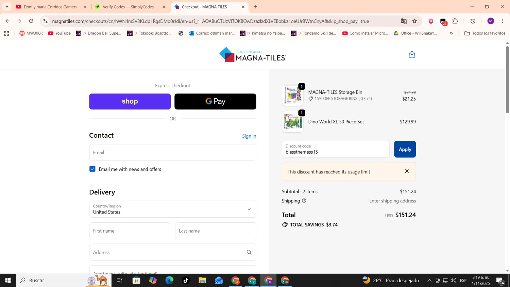Open Windows Start menu

click(8, 281)
